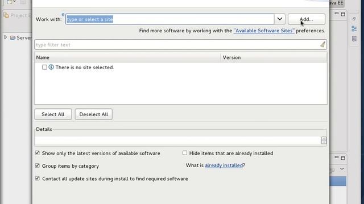The width and height of the screenshot is (364, 204).
Task: Click the Add... button
Action: (306, 19)
